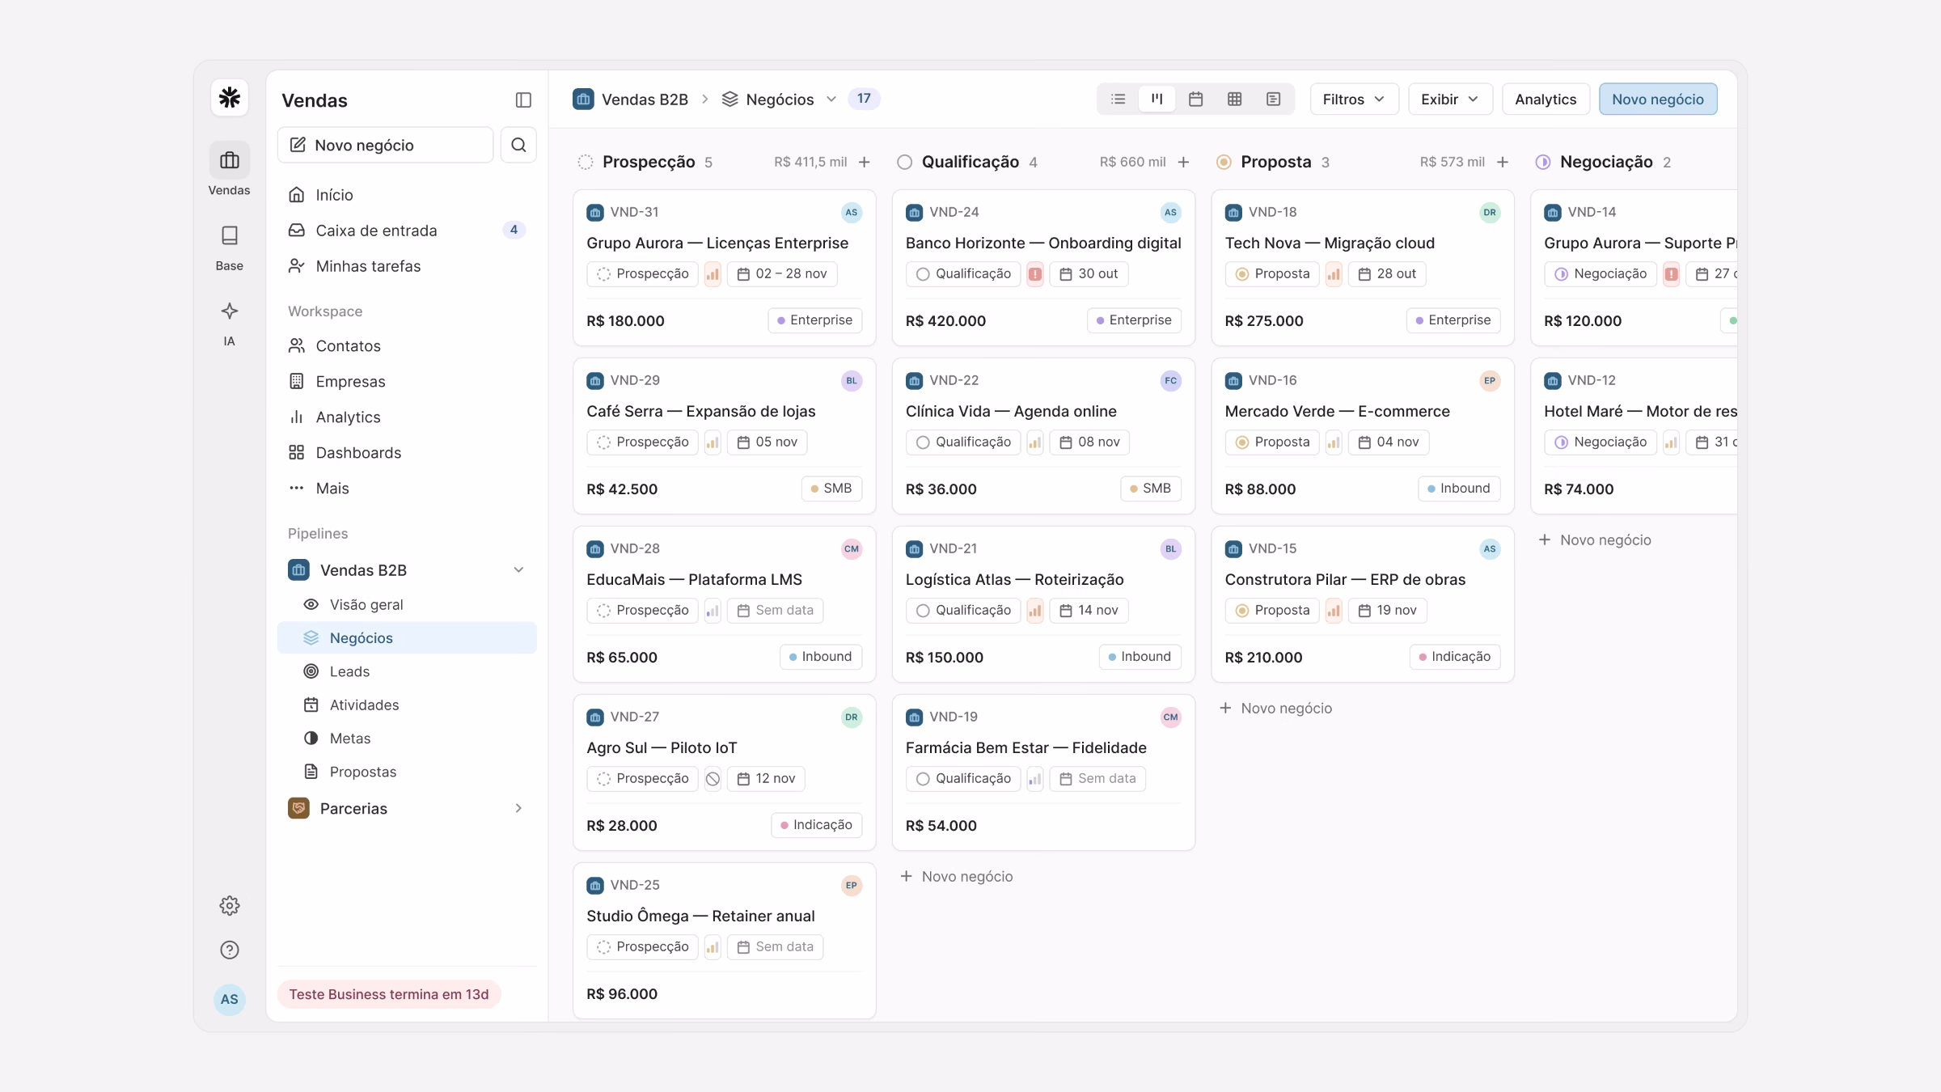This screenshot has height=1092, width=1941.
Task: Collapse Vendas B2B pipeline chevron
Action: click(x=518, y=569)
